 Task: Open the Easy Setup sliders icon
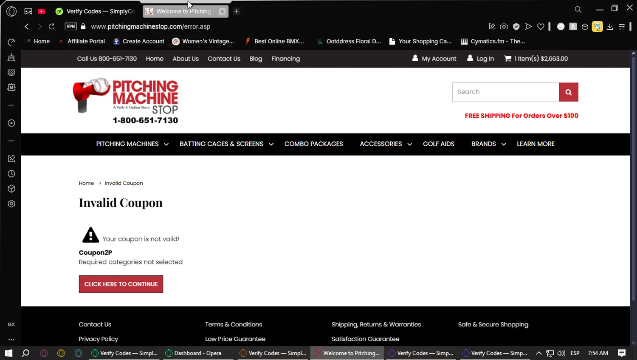point(622,26)
